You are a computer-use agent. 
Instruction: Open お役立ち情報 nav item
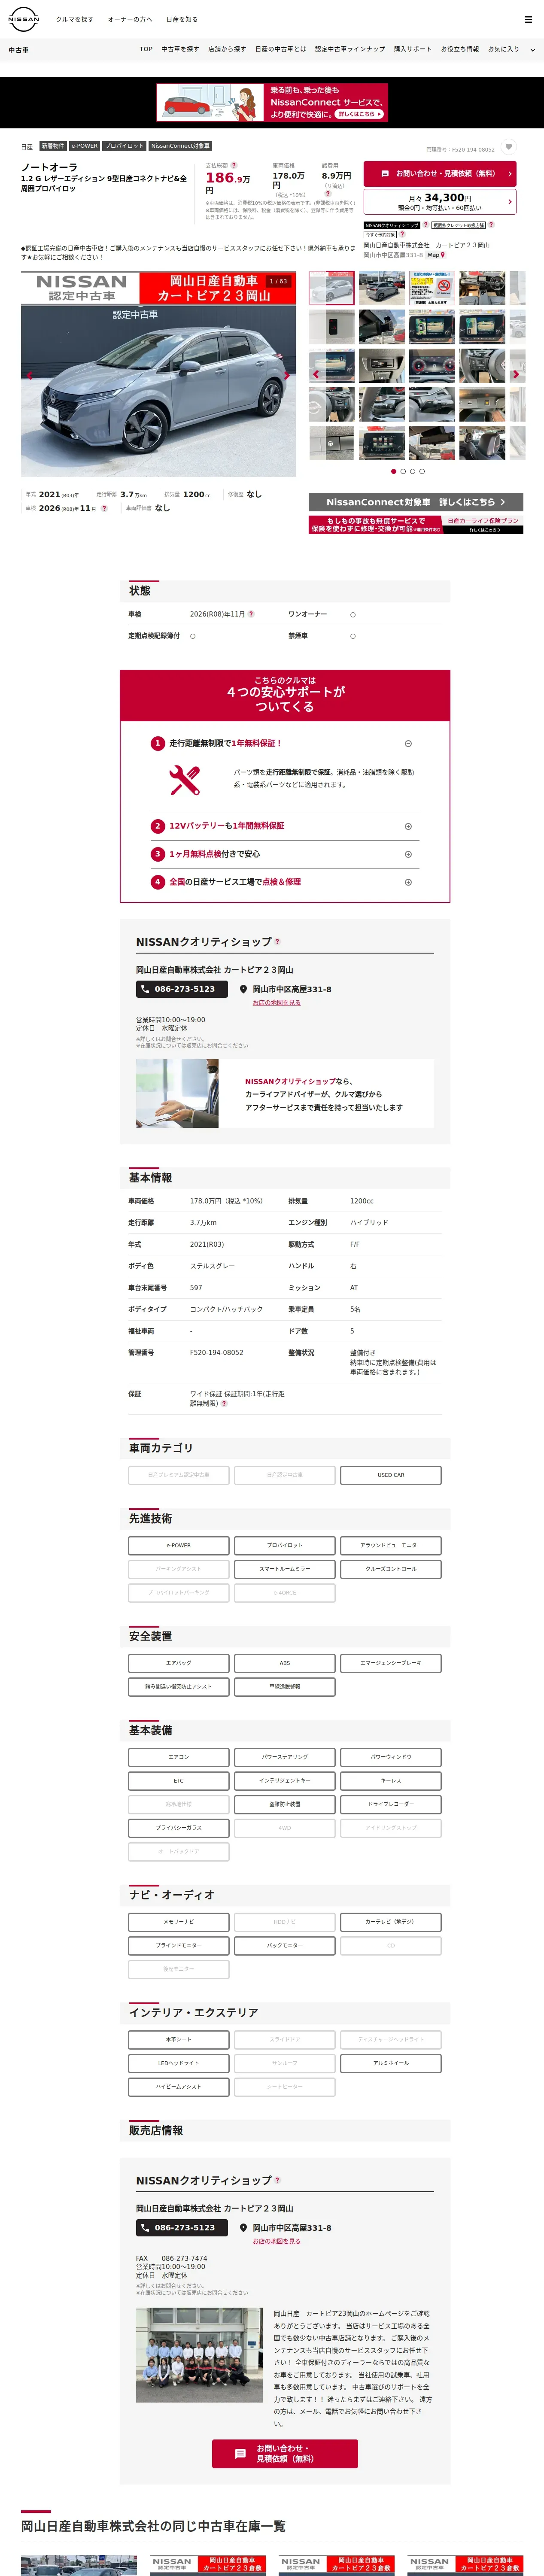[x=460, y=49]
